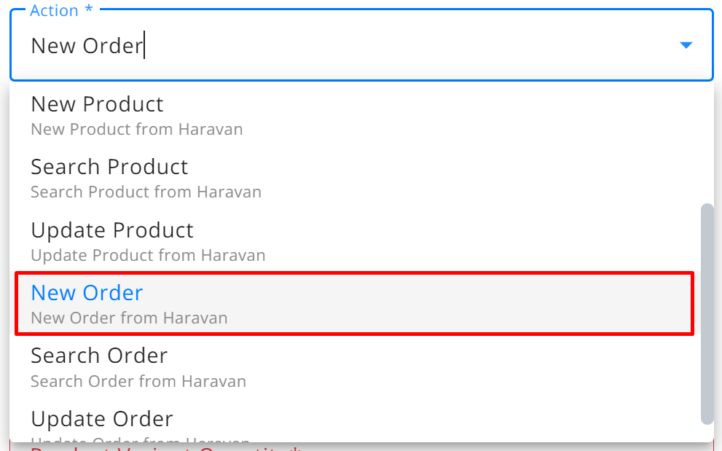Click the blue 'New Order' option title
This screenshot has width=722, height=451.
[x=87, y=292]
